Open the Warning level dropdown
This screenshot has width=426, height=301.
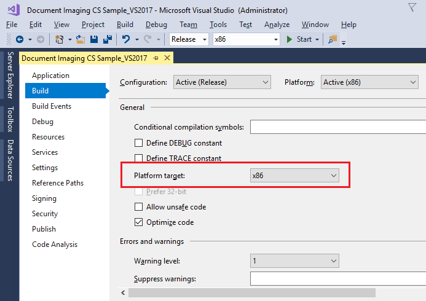[x=294, y=261]
